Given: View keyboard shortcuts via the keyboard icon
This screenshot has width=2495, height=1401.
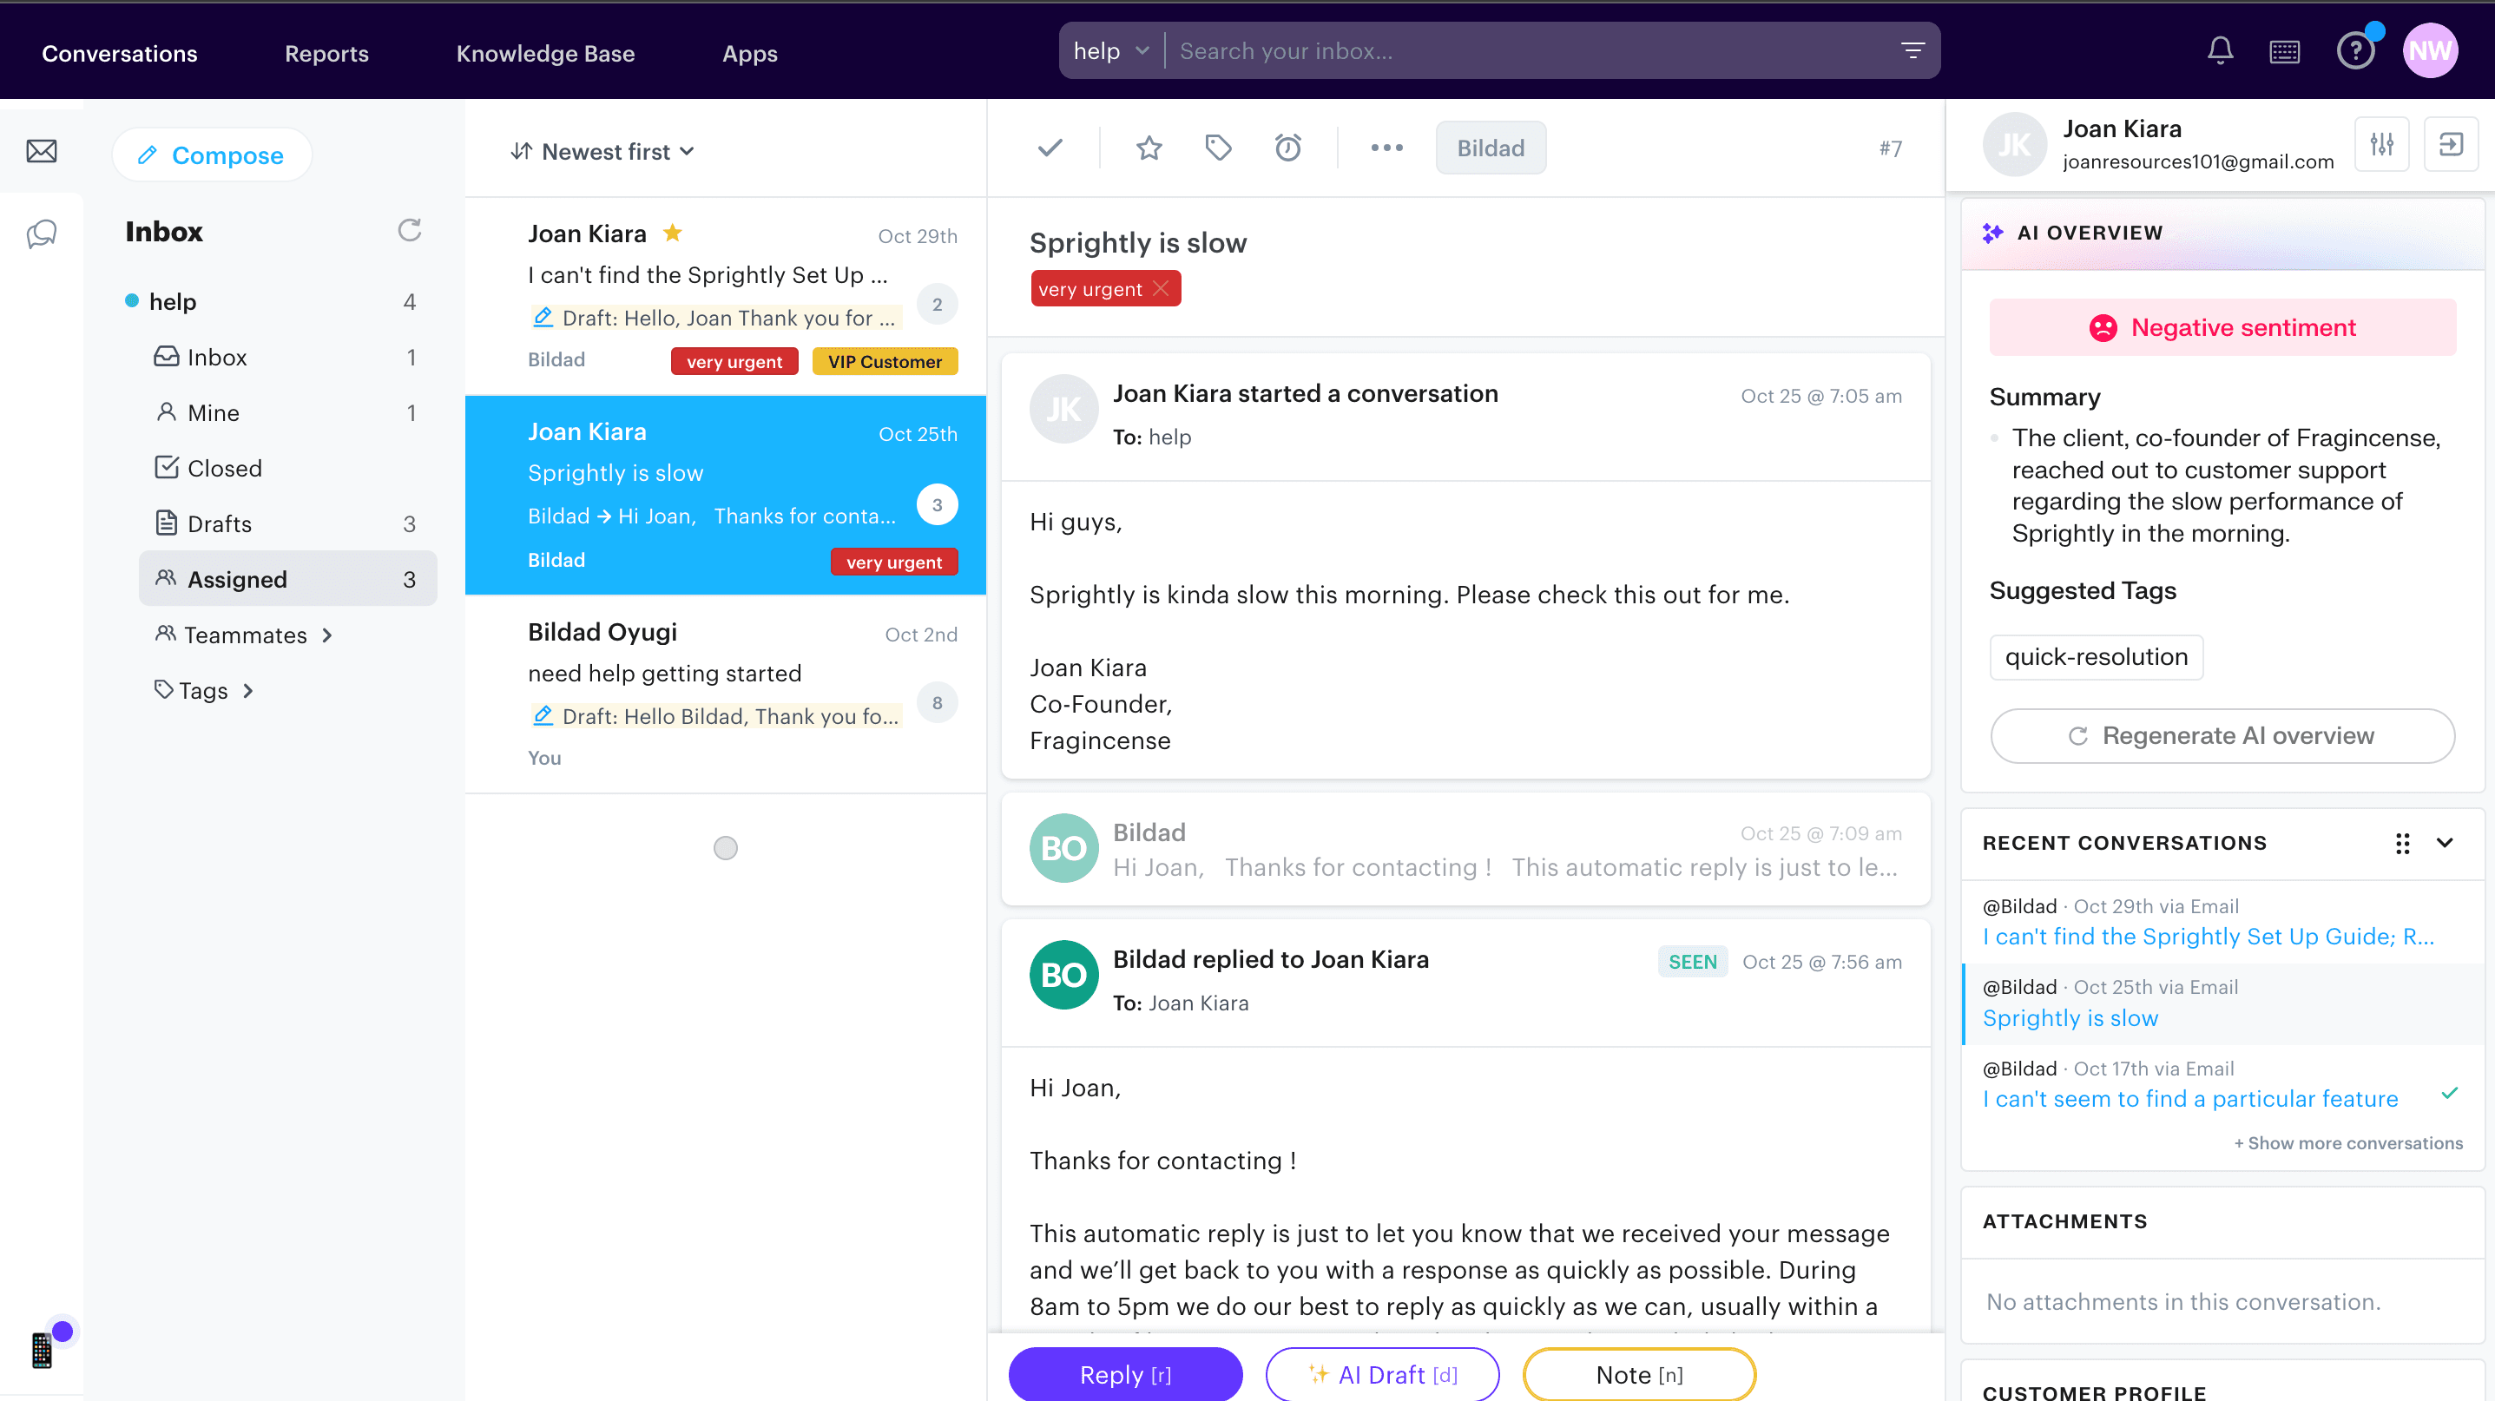Looking at the screenshot, I should pos(2285,50).
